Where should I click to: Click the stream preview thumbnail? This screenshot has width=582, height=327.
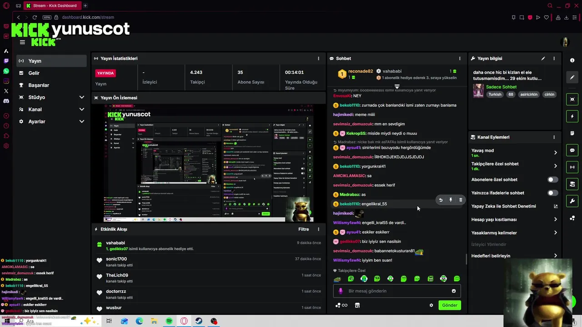(209, 163)
